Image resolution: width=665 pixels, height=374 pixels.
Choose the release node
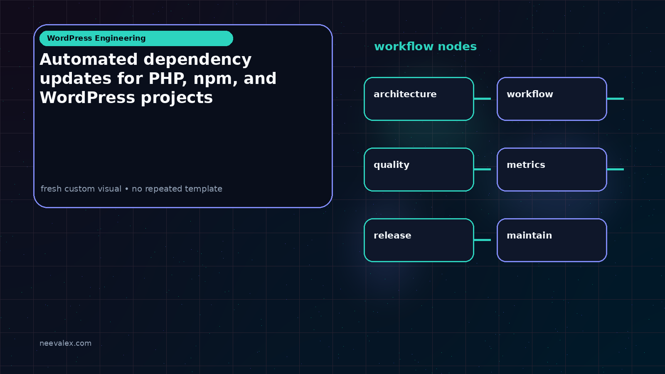click(419, 240)
